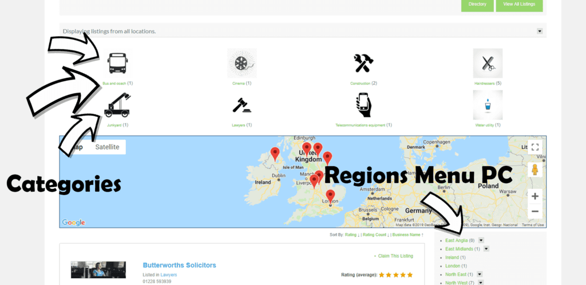
Task: Open the Directory button
Action: coord(477,5)
